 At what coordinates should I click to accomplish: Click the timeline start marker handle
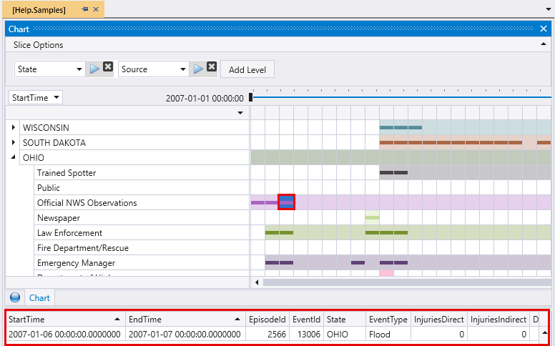pyautogui.click(x=250, y=97)
